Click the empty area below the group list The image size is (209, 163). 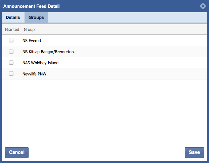(x=104, y=111)
